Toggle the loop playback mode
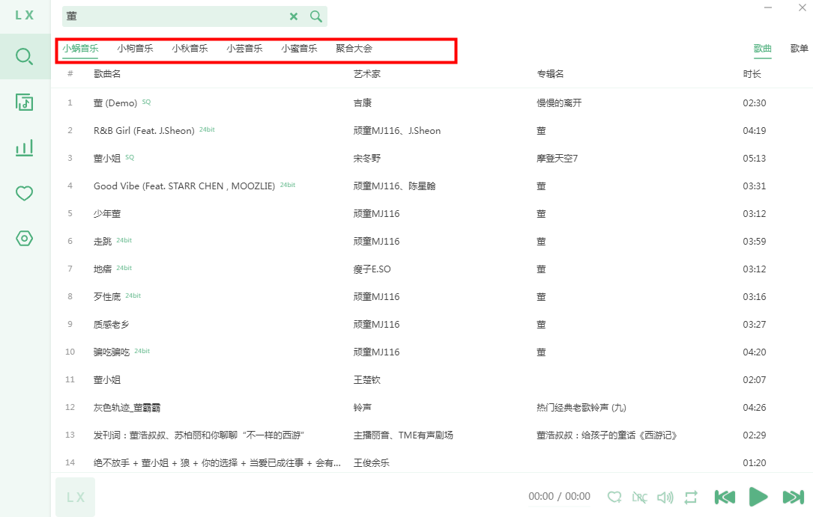 point(691,497)
